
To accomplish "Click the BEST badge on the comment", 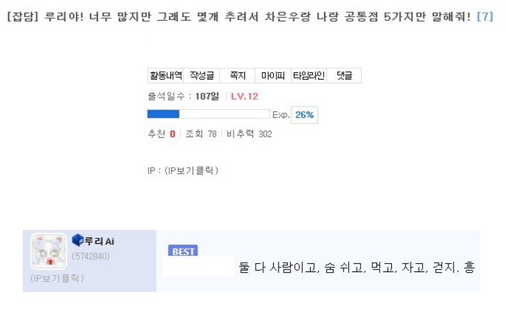I will [183, 251].
